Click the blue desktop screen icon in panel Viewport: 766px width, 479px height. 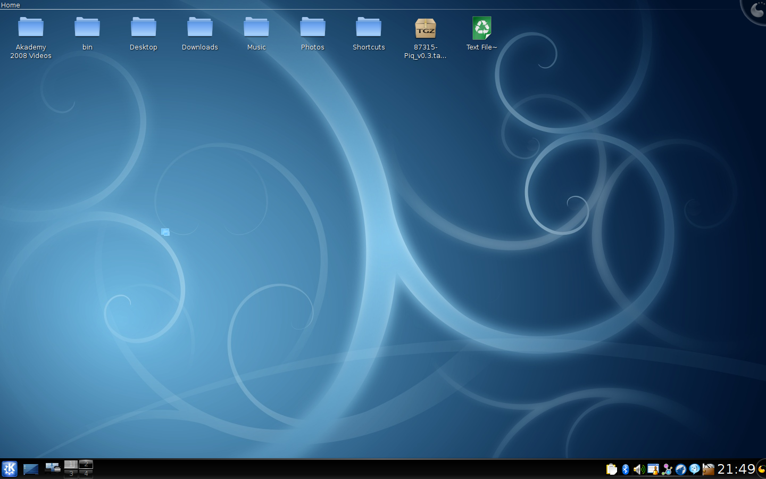click(x=31, y=469)
